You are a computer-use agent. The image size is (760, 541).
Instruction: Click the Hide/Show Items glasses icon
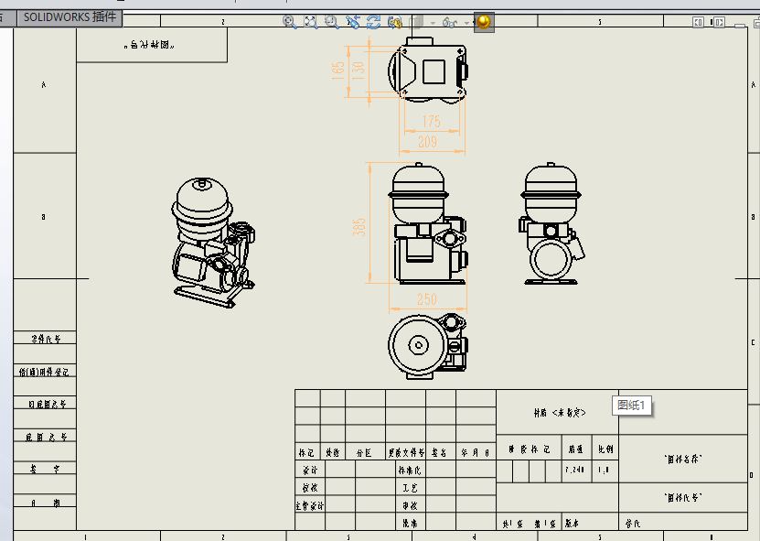coord(450,22)
